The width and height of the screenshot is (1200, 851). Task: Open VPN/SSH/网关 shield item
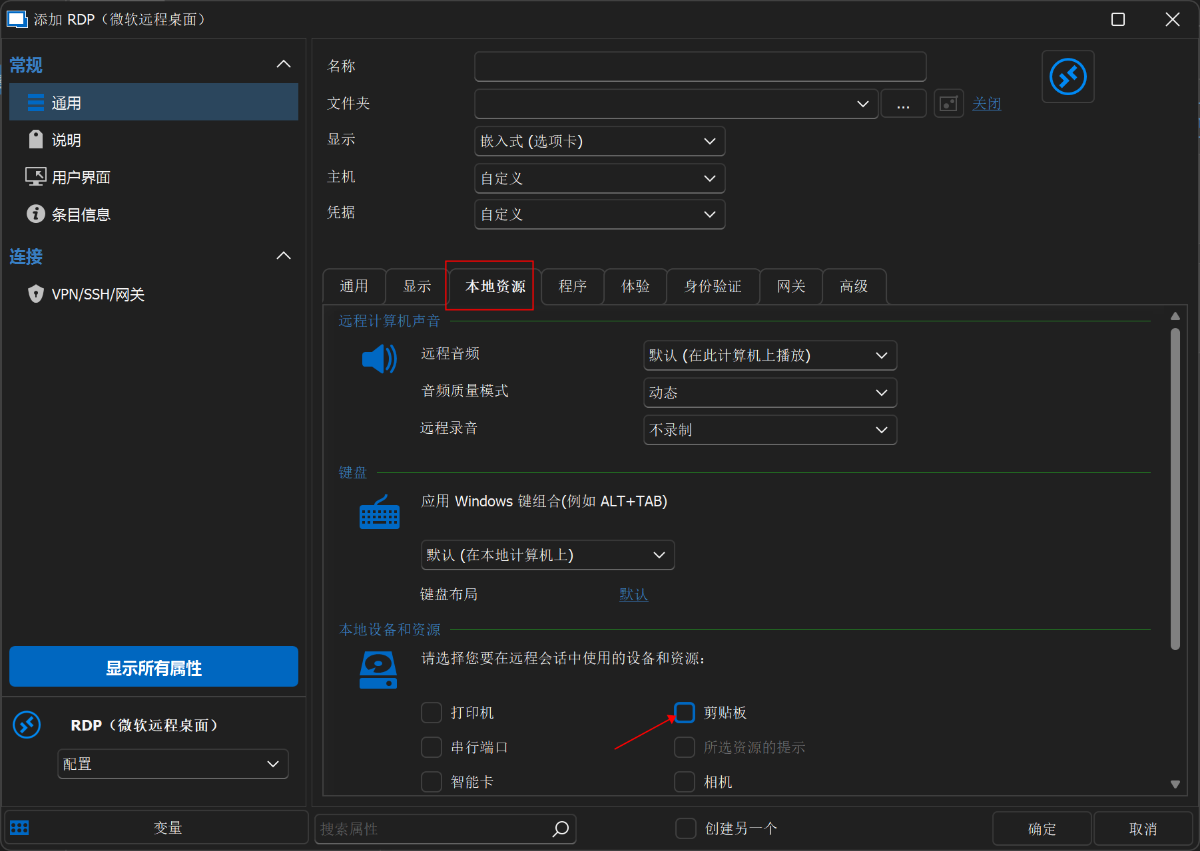(97, 295)
